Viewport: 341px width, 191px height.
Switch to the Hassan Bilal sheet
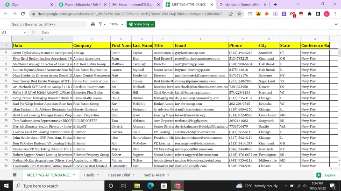tap(119, 175)
